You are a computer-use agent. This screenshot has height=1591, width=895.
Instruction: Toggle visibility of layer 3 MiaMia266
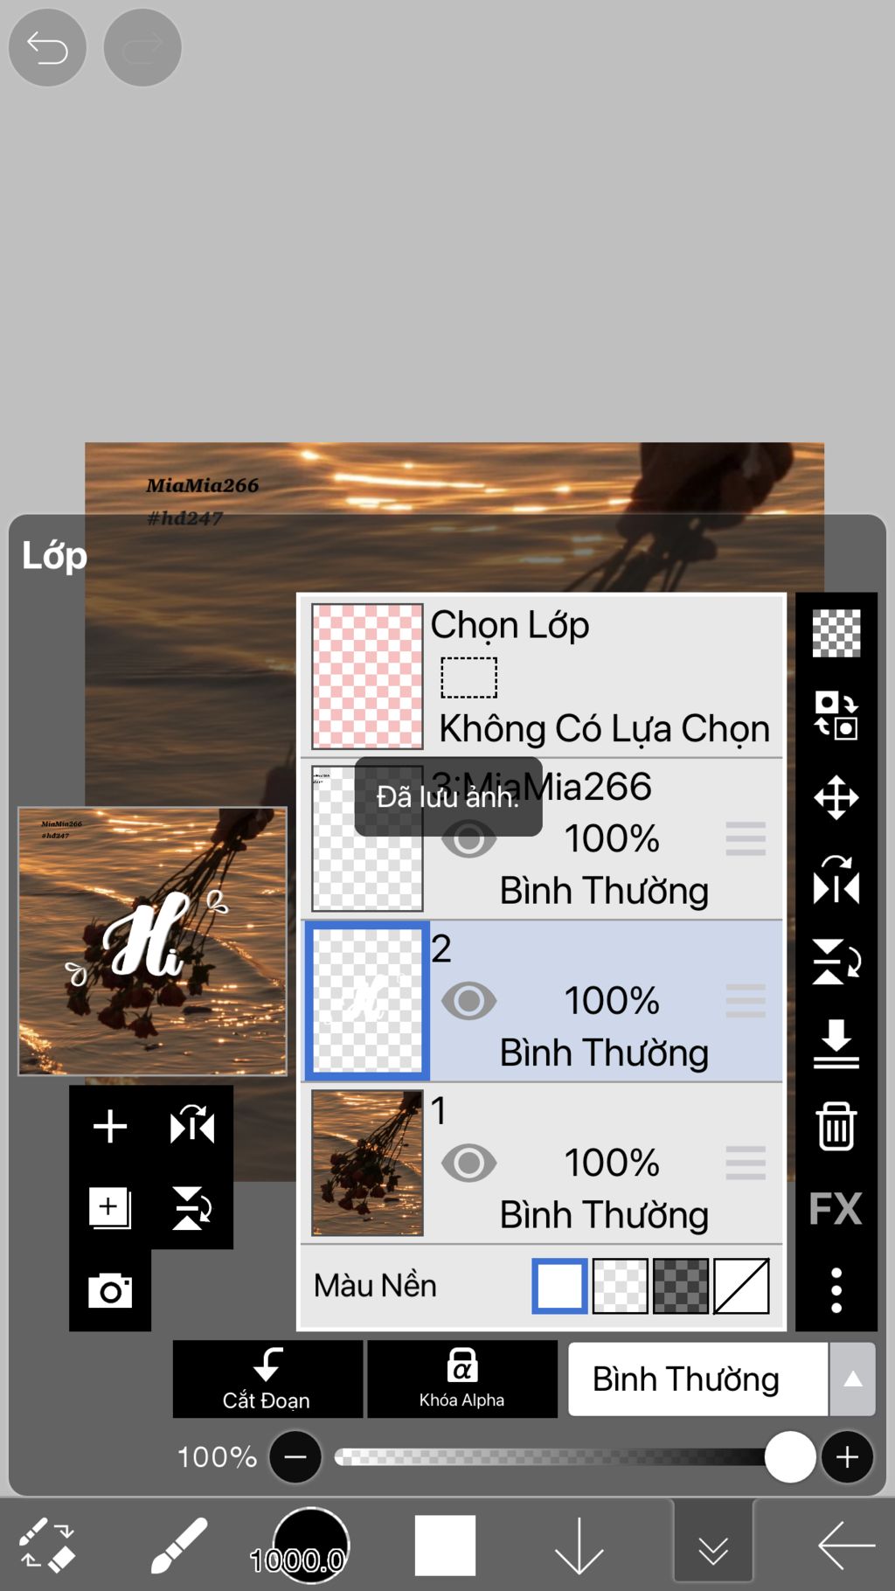(468, 839)
